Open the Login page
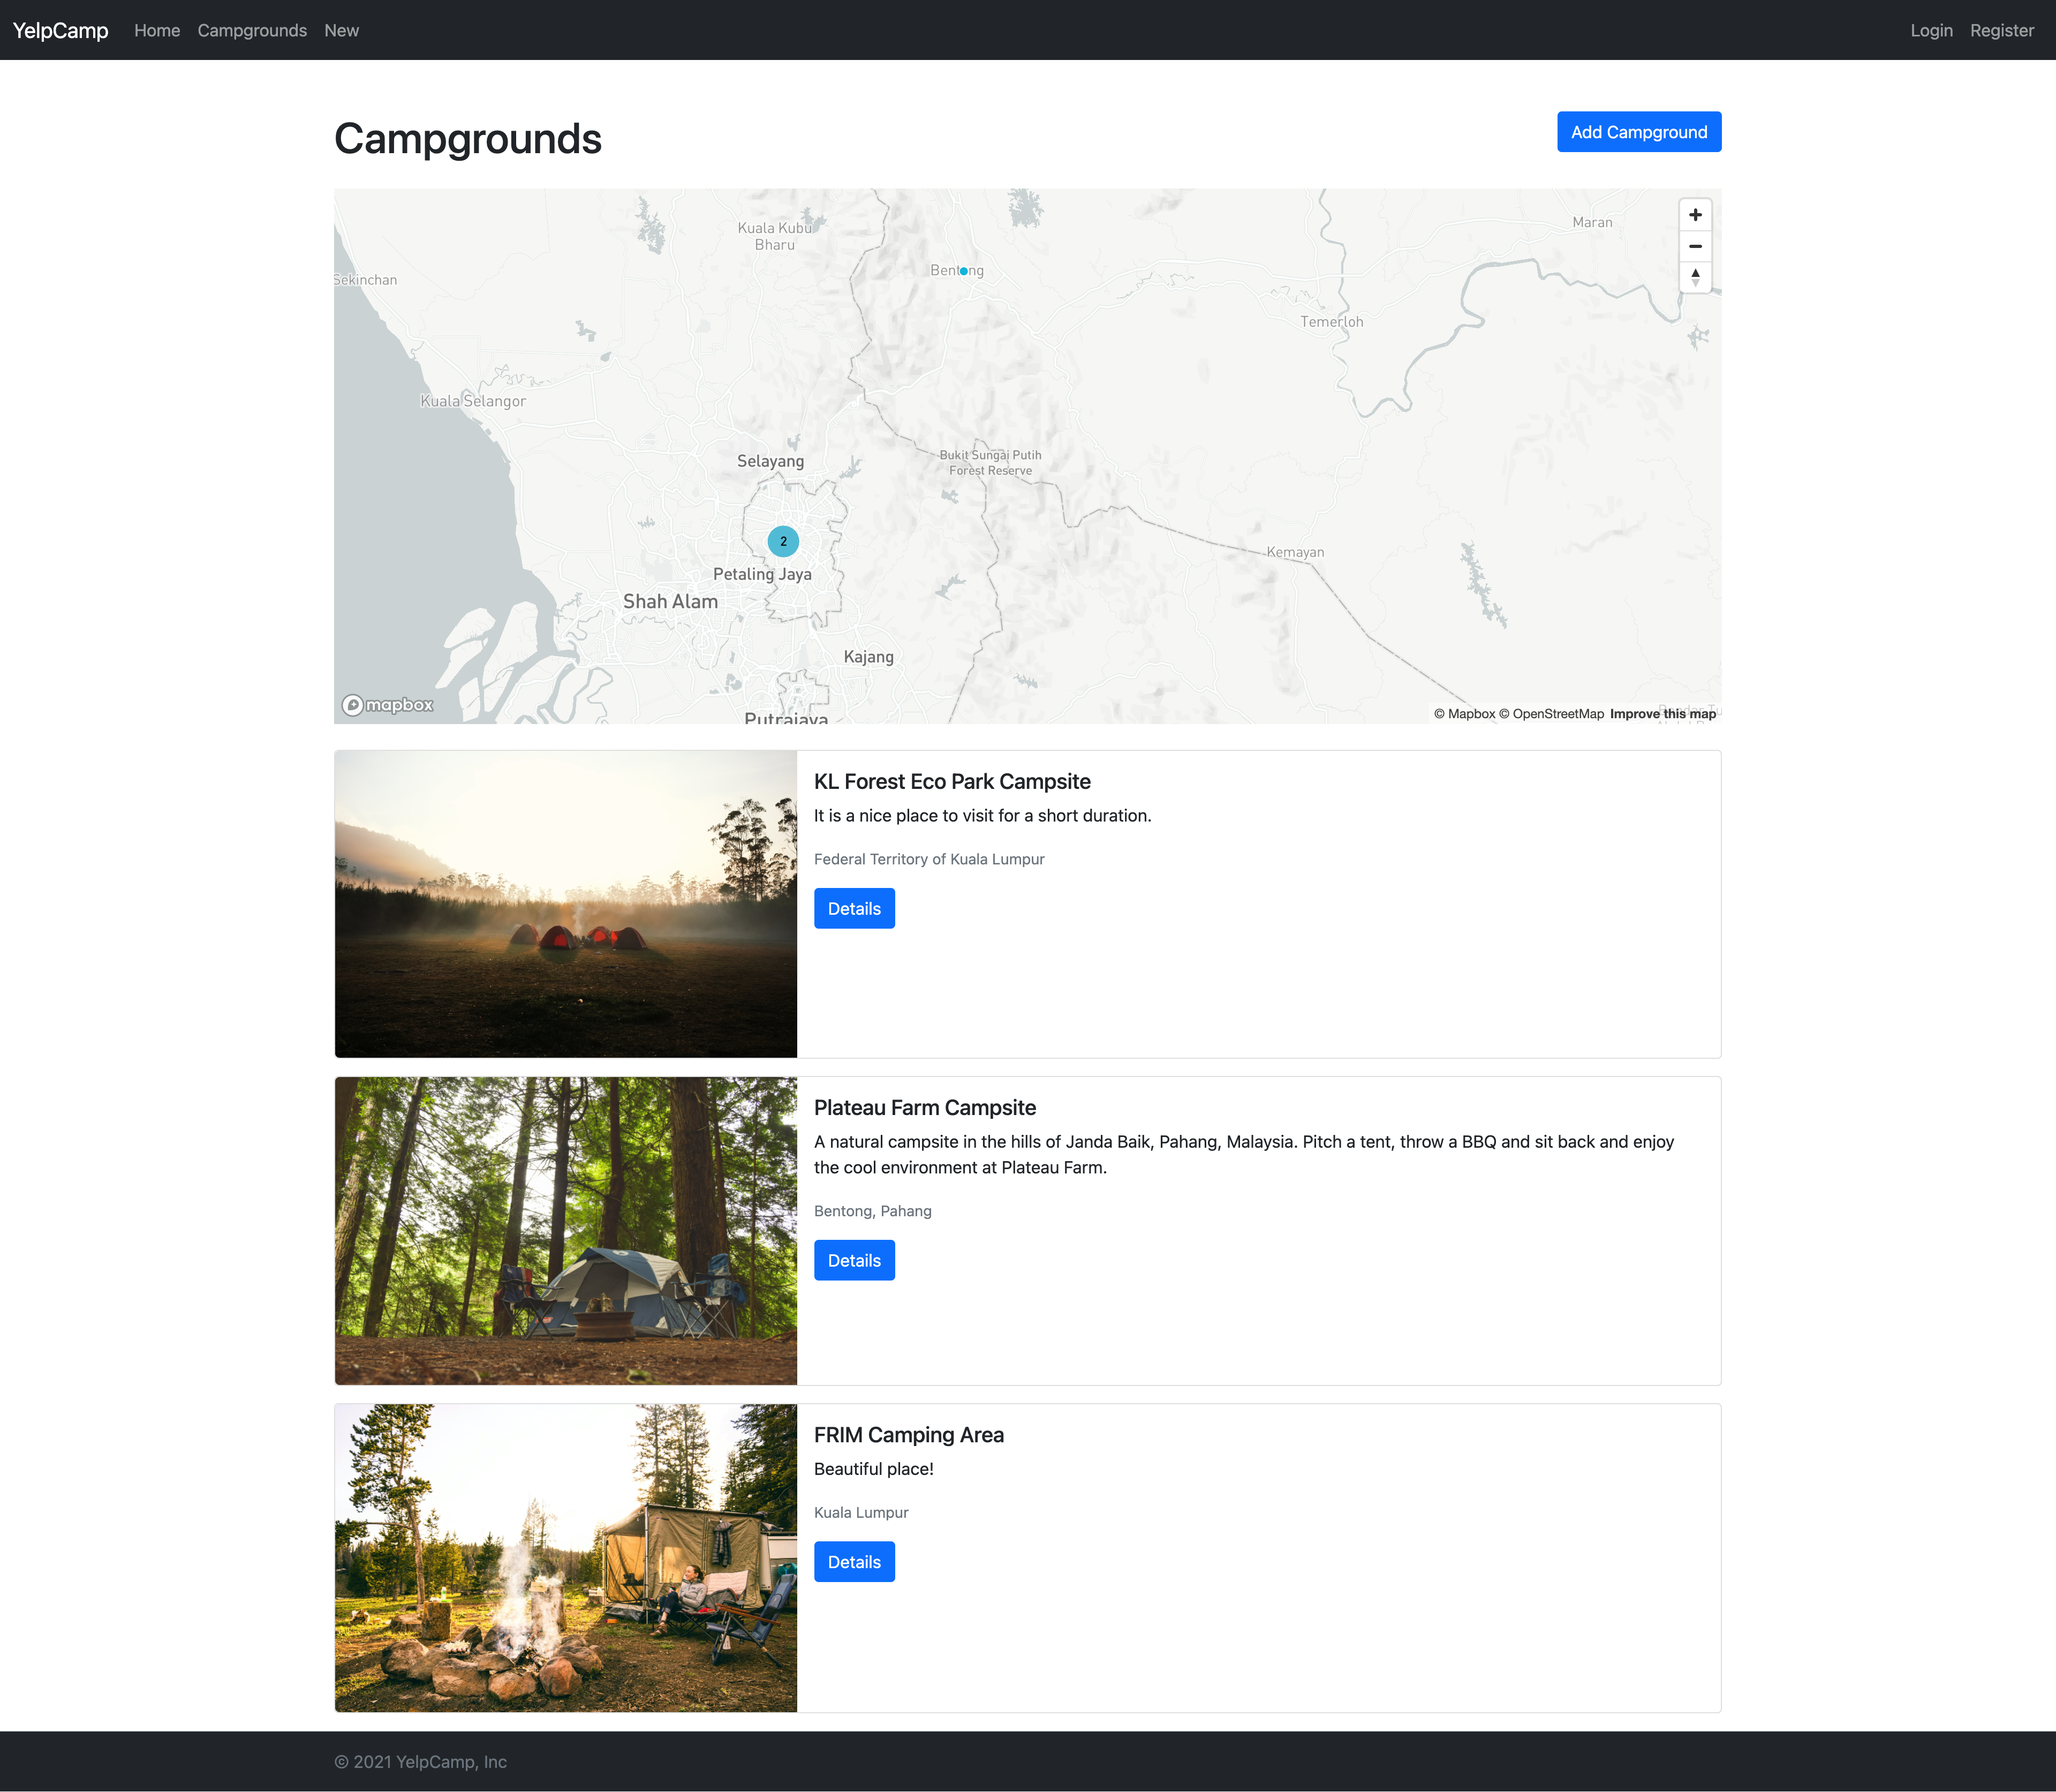 click(1931, 30)
